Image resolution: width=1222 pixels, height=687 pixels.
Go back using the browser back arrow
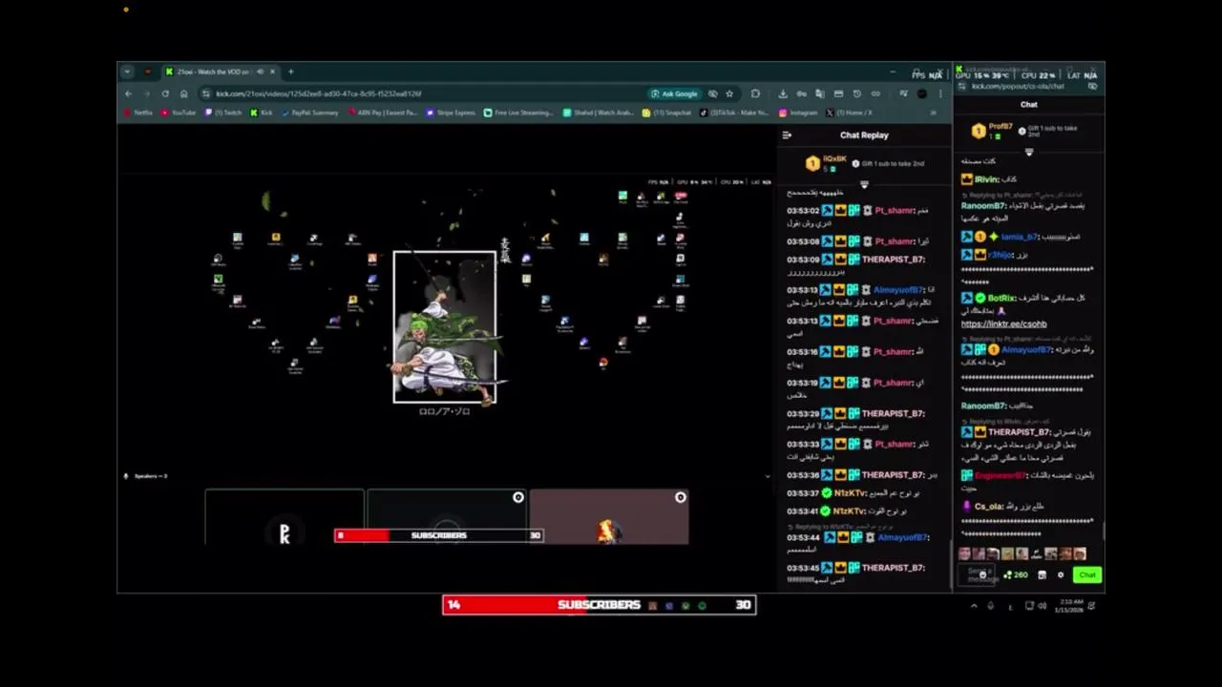tap(128, 94)
